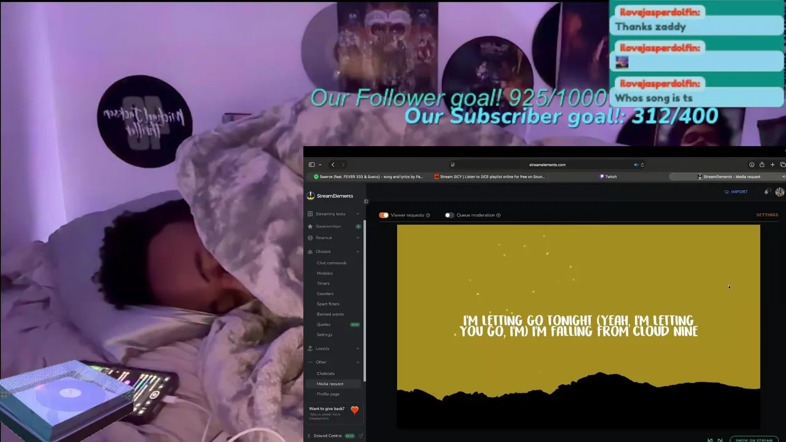Open a new Safari tab
The image size is (786, 442).
(x=772, y=165)
